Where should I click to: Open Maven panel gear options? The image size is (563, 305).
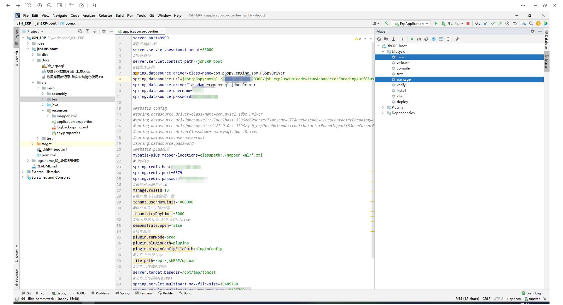(533, 31)
